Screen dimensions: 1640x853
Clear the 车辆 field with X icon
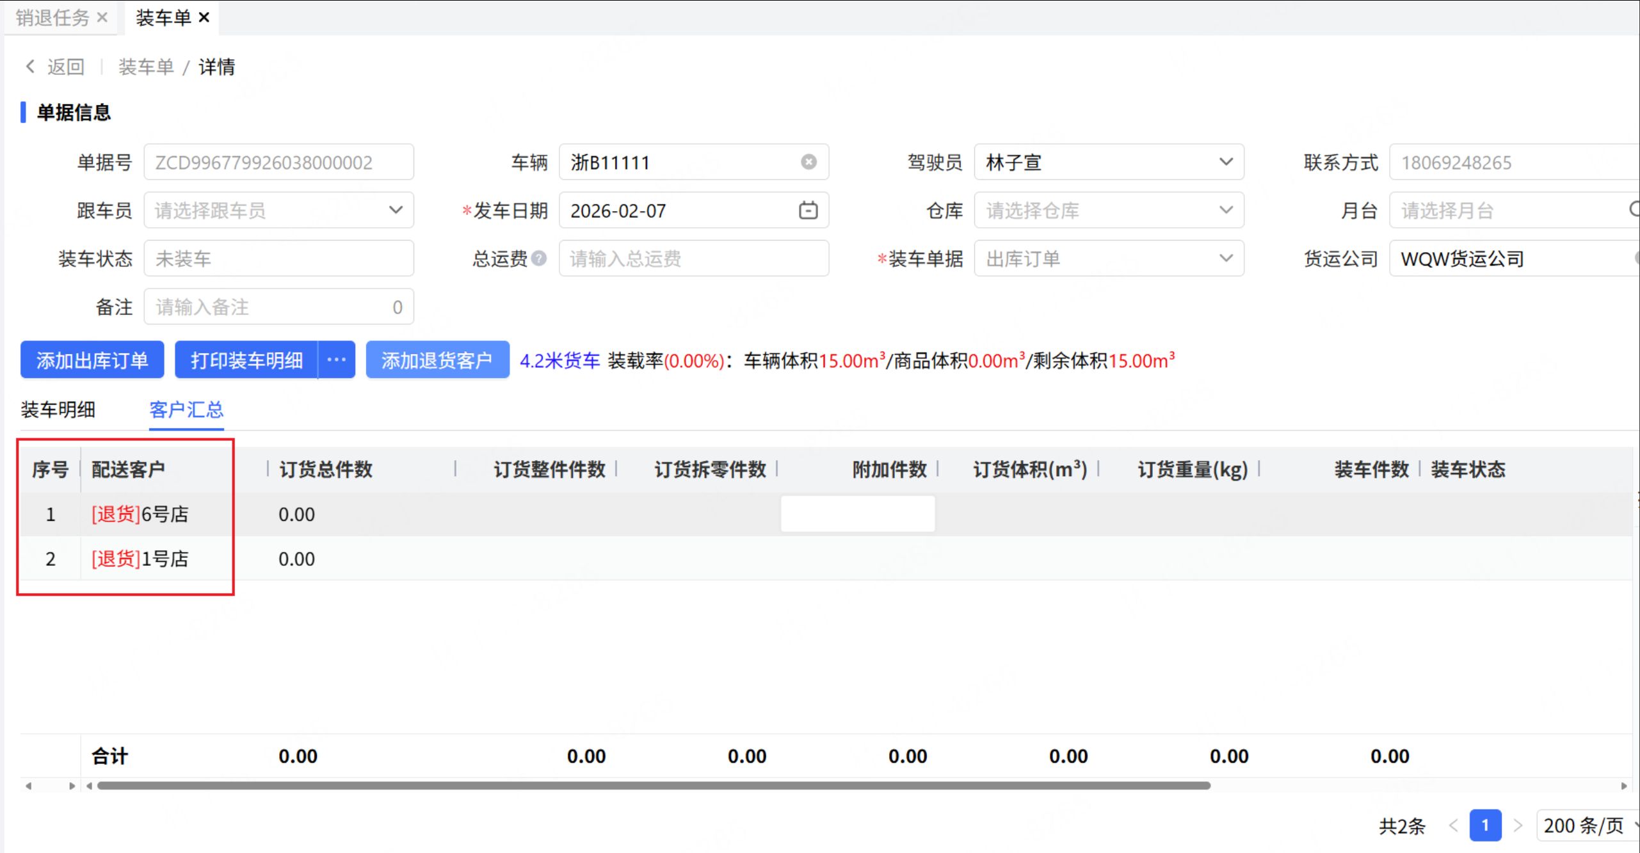(808, 162)
